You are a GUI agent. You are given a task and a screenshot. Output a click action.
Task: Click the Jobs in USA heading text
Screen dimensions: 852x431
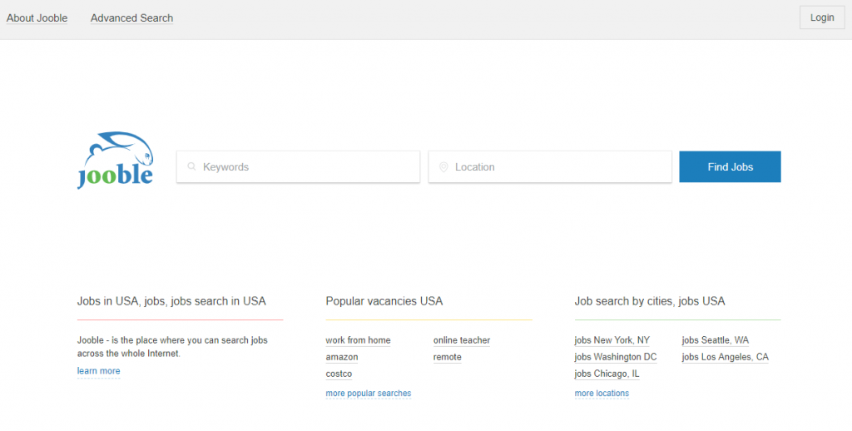tap(171, 301)
